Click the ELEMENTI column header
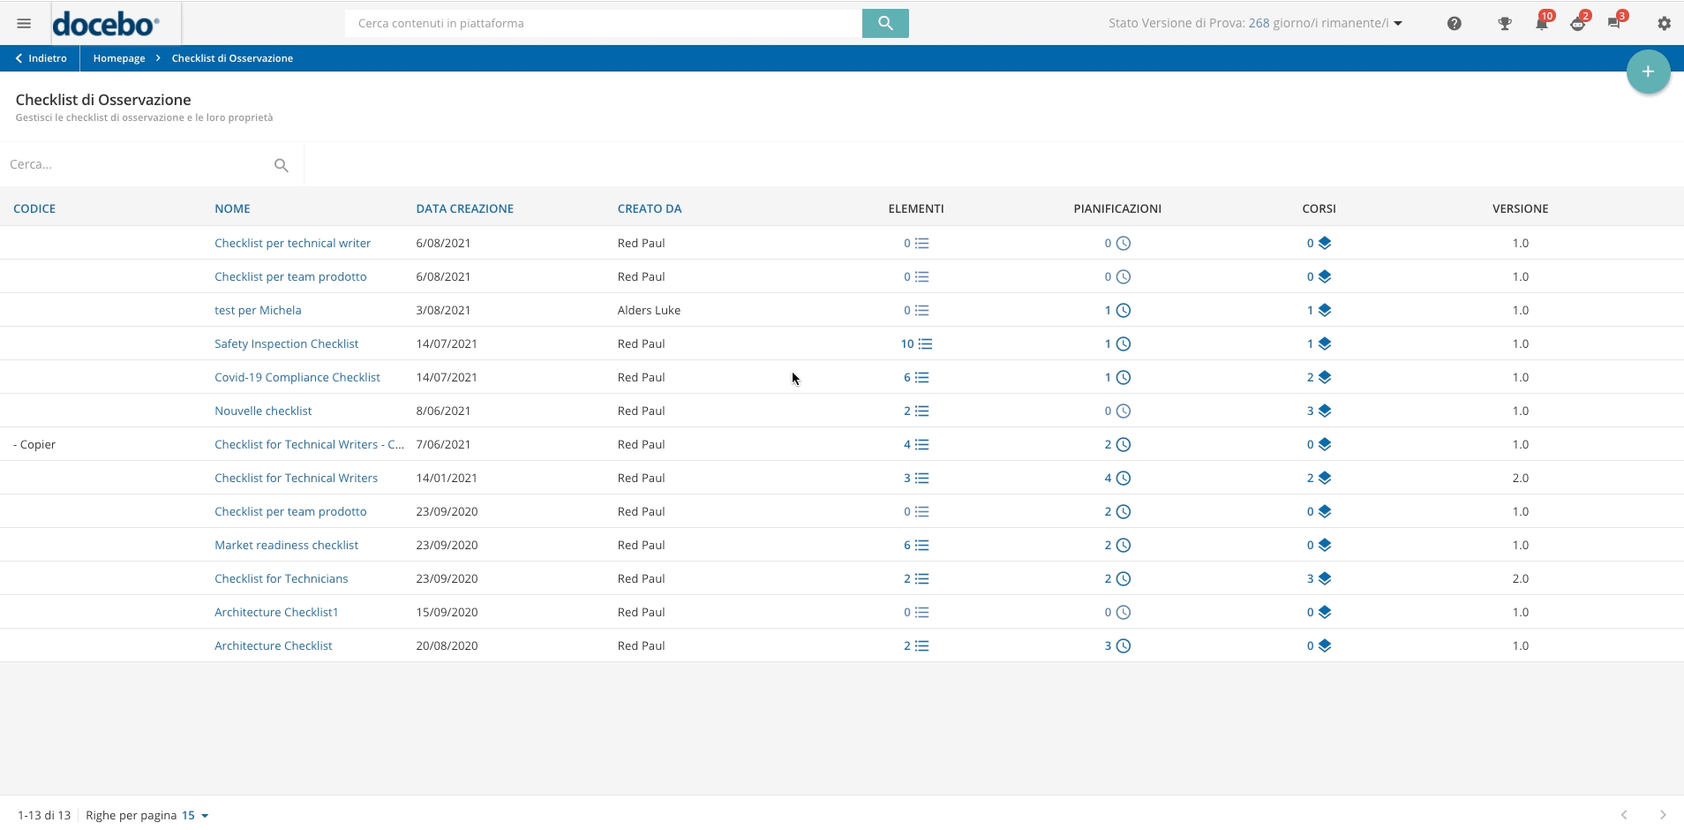This screenshot has height=830, width=1684. coord(916,209)
